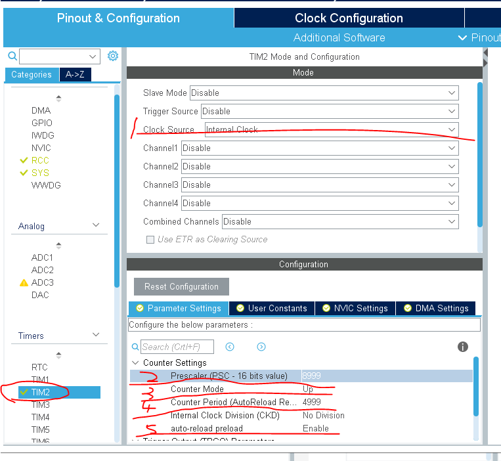Select TIM2 under Timers
The height and width of the screenshot is (461, 501).
60,392
